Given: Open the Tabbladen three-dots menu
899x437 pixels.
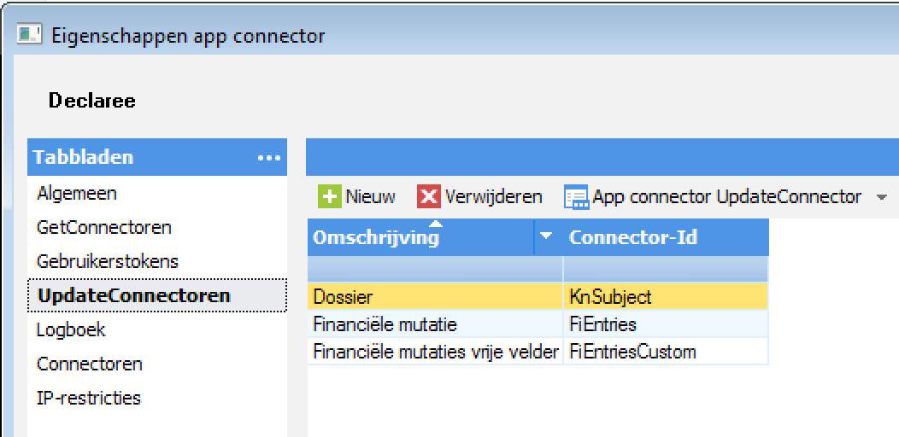Looking at the screenshot, I should coord(268,158).
